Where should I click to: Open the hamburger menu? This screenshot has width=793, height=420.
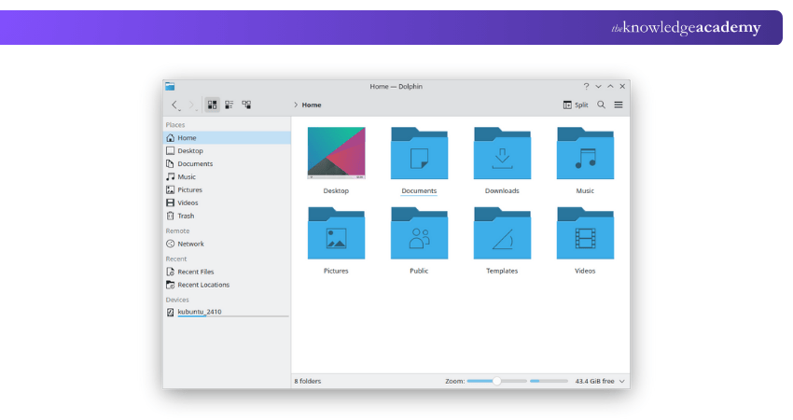pyautogui.click(x=618, y=105)
